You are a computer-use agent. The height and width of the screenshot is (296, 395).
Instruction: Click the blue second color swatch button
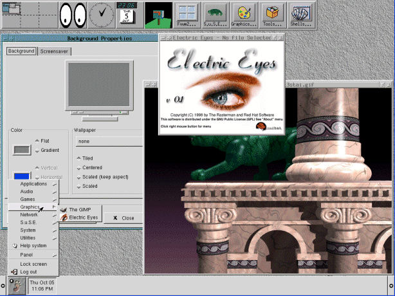coord(22,176)
